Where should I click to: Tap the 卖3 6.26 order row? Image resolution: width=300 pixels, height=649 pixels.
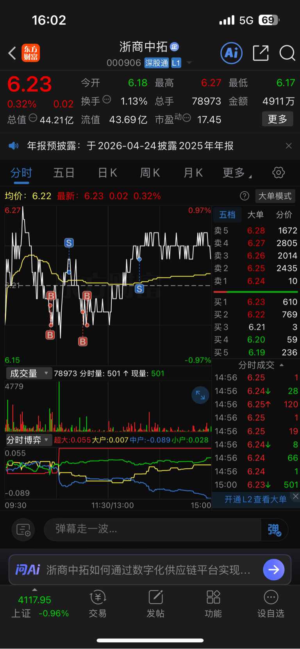pyautogui.click(x=255, y=256)
